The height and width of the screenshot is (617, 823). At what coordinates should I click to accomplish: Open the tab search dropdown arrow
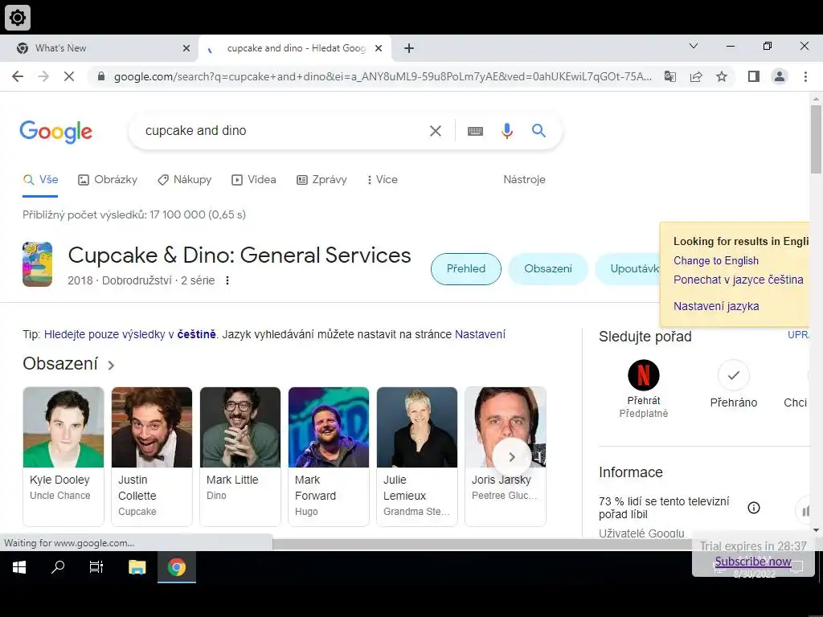[x=694, y=46]
